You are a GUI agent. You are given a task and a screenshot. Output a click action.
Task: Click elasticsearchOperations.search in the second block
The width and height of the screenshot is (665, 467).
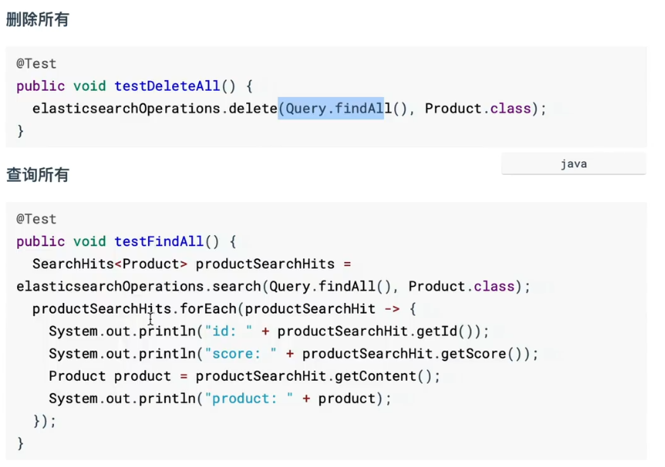138,286
